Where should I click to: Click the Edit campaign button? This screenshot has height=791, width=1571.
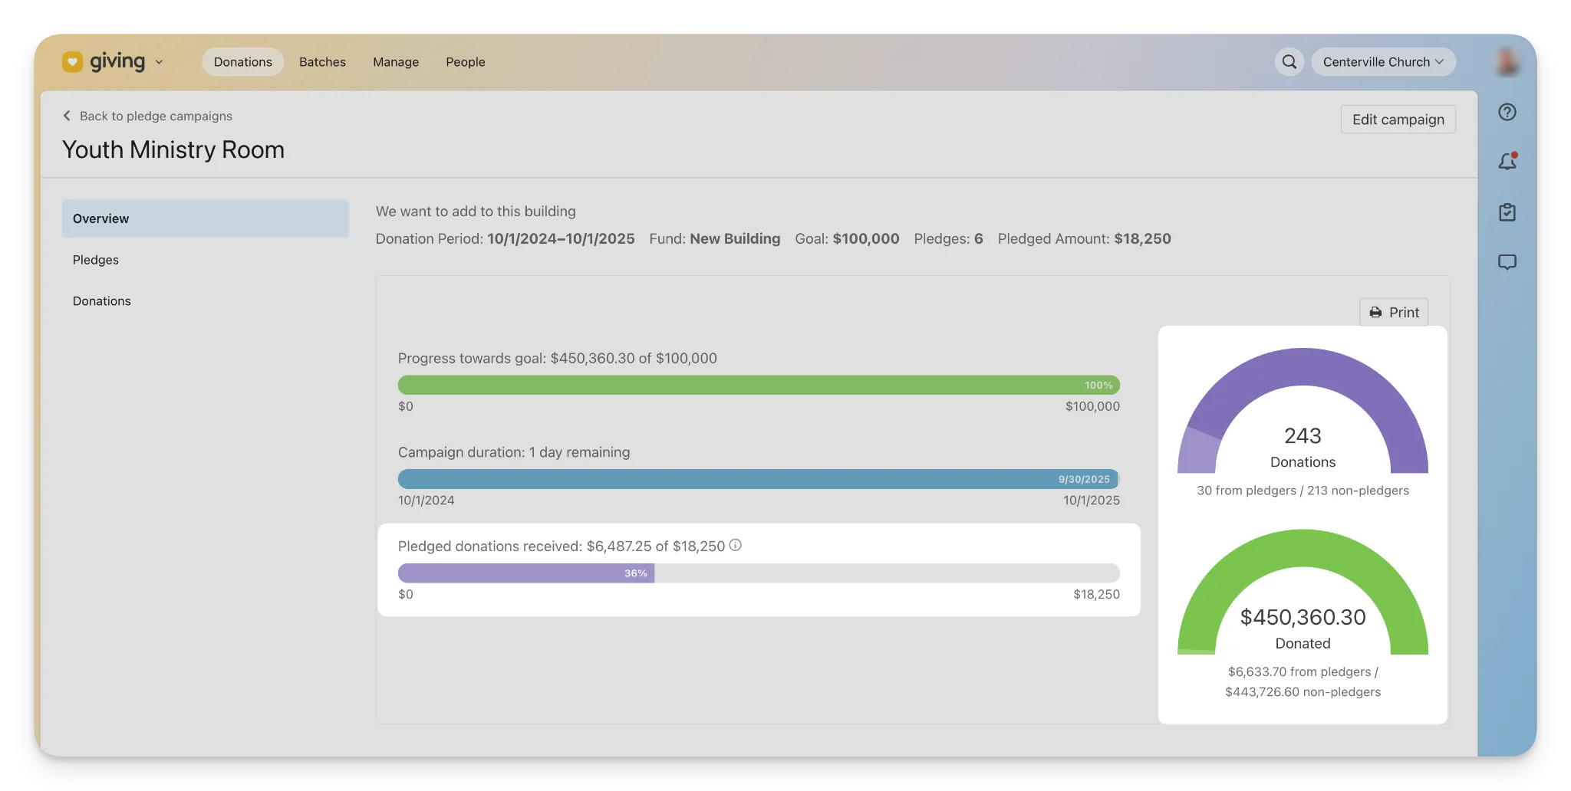point(1398,120)
